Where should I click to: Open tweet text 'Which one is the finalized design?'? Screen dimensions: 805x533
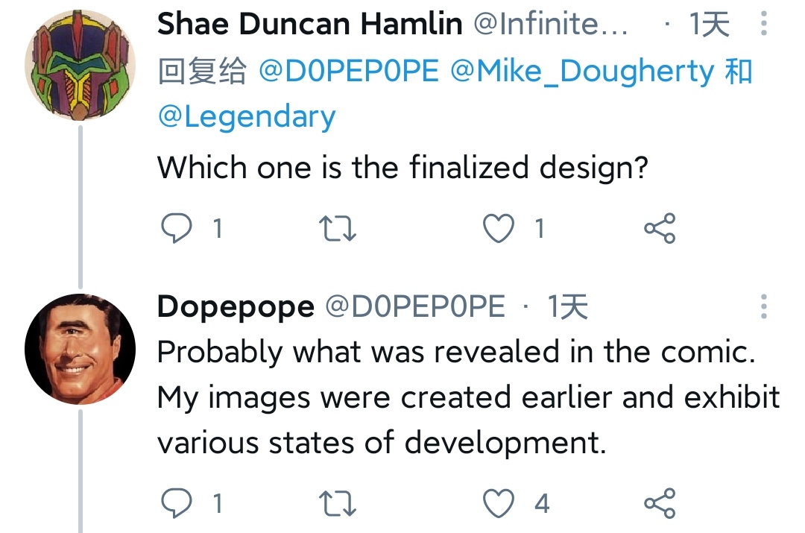(x=403, y=168)
